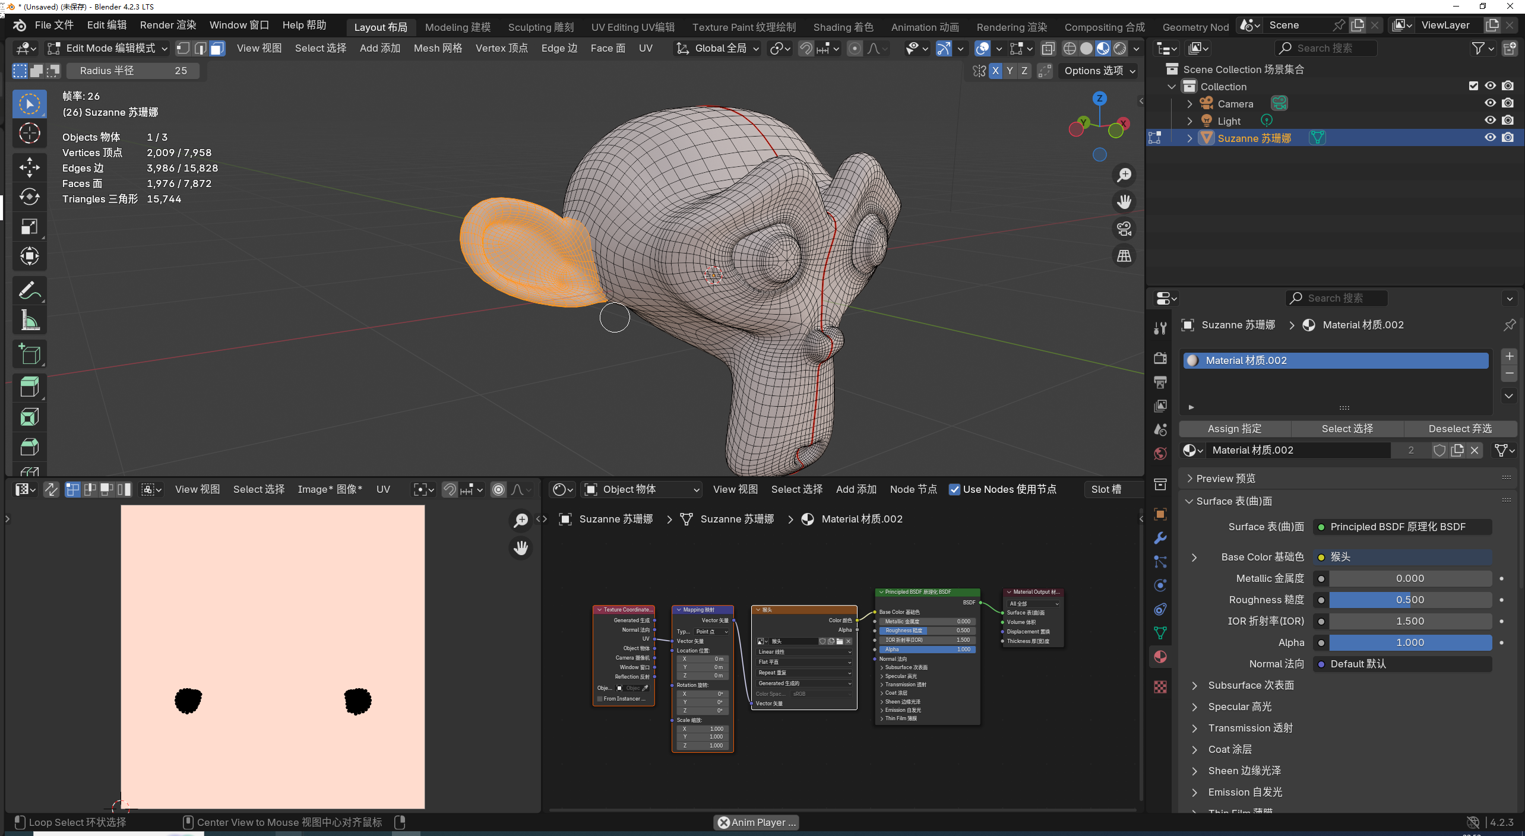
Task: Switch to edge select mode
Action: [x=201, y=48]
